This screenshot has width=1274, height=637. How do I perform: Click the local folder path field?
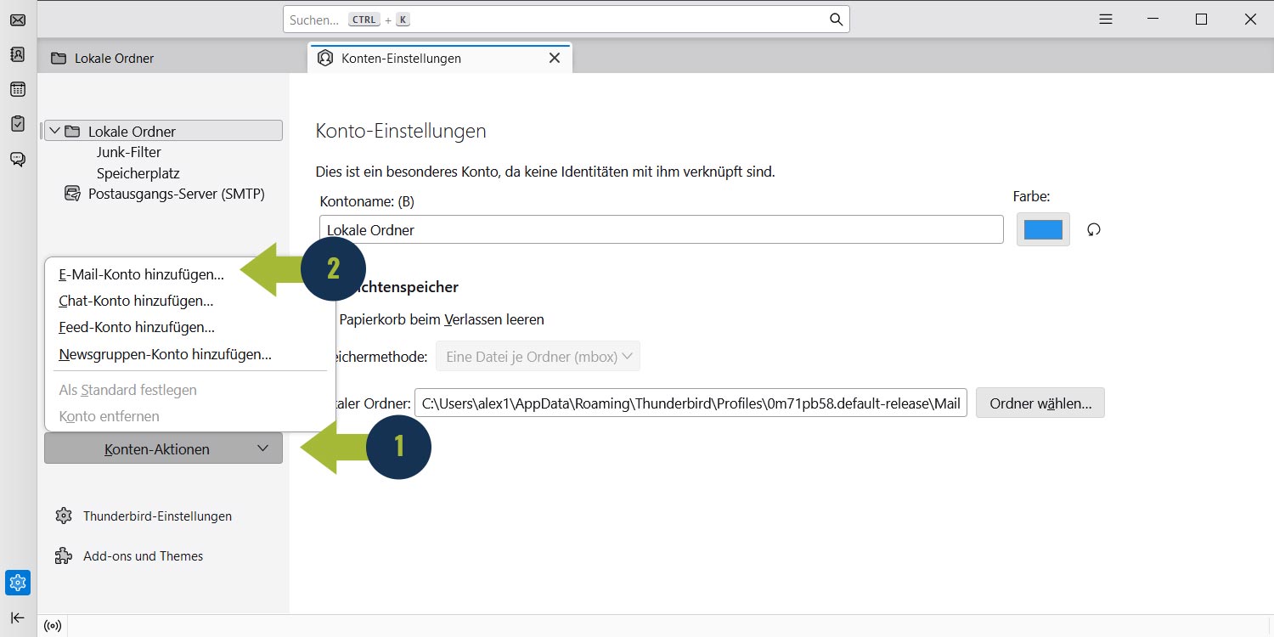tap(691, 403)
